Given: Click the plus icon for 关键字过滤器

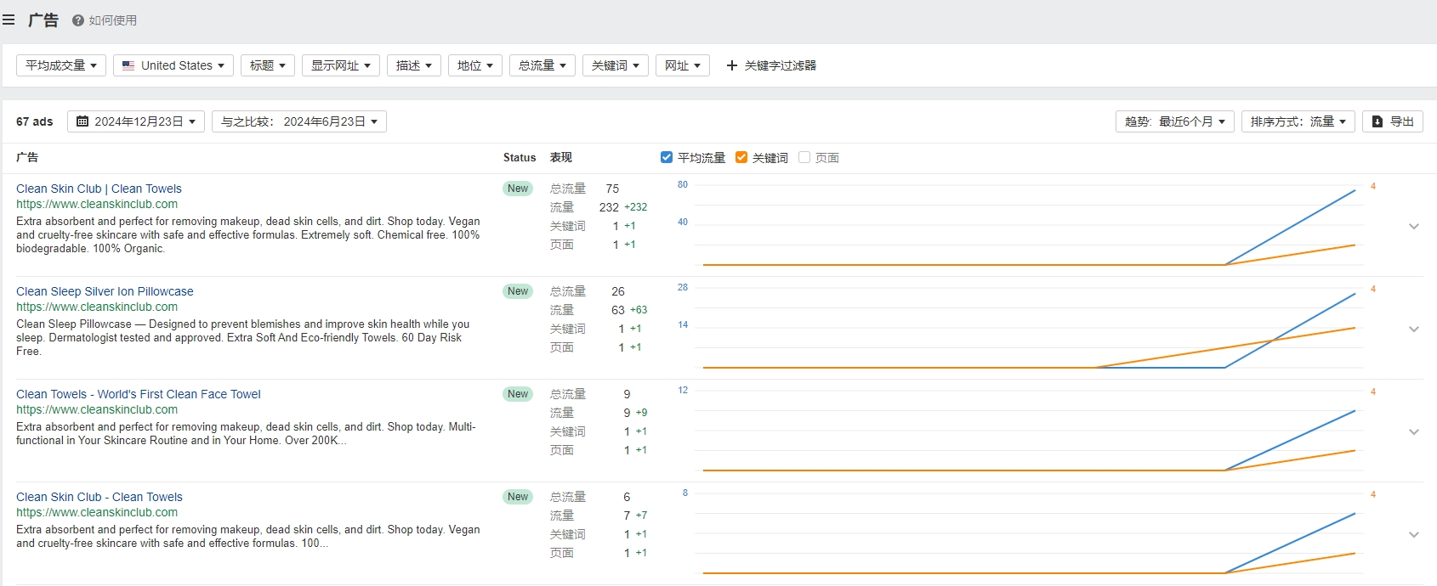Looking at the screenshot, I should (731, 65).
